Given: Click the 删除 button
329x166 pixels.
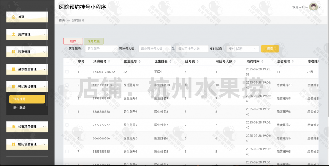Looking at the screenshot, I should pyautogui.click(x=73, y=41).
